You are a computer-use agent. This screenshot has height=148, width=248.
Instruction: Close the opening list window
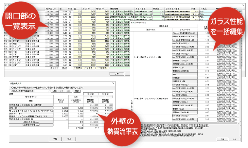click(243, 5)
